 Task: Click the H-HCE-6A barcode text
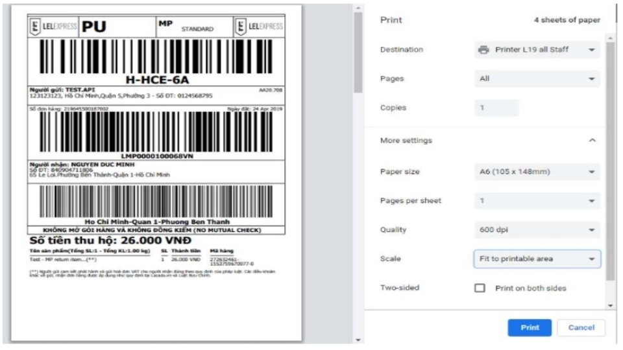(157, 80)
